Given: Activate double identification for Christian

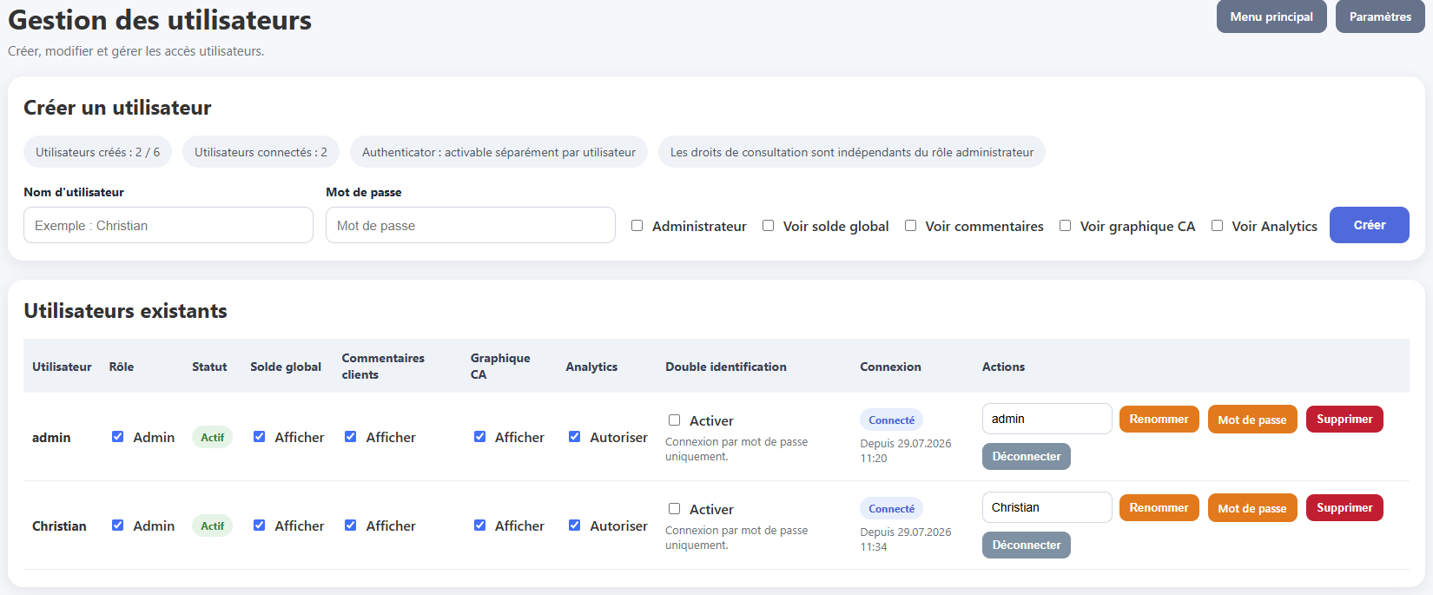Looking at the screenshot, I should tap(674, 509).
